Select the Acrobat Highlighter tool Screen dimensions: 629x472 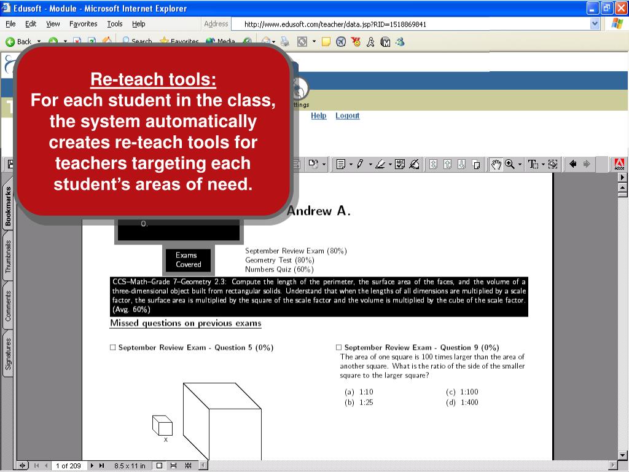click(x=380, y=163)
